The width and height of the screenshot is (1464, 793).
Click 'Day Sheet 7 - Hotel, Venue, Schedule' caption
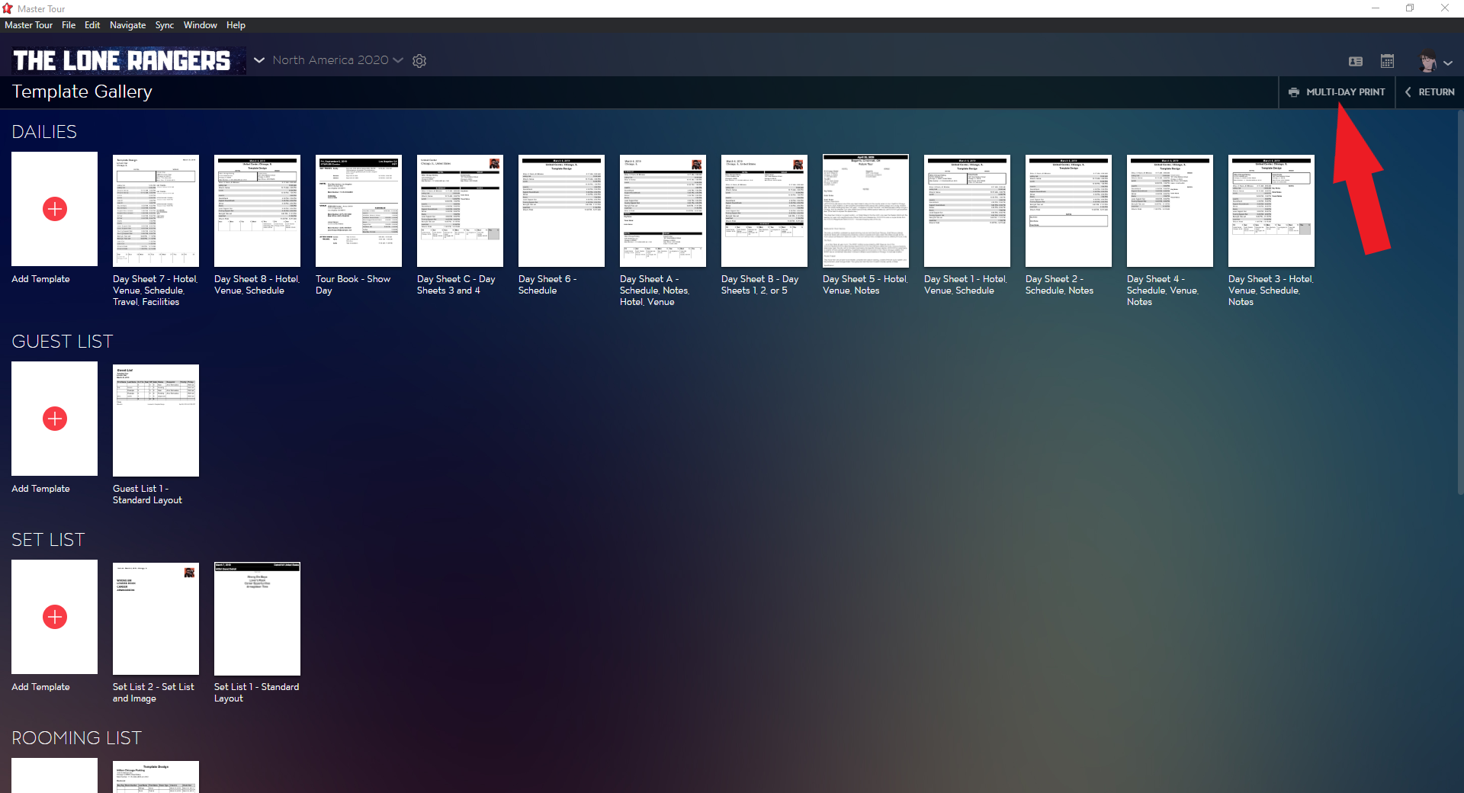(156, 291)
